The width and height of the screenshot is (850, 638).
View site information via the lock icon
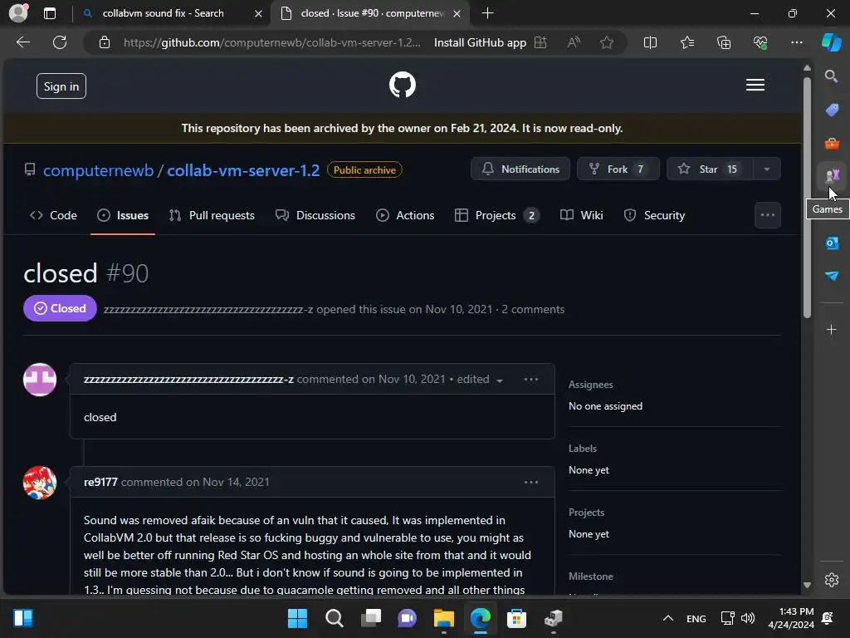[105, 42]
